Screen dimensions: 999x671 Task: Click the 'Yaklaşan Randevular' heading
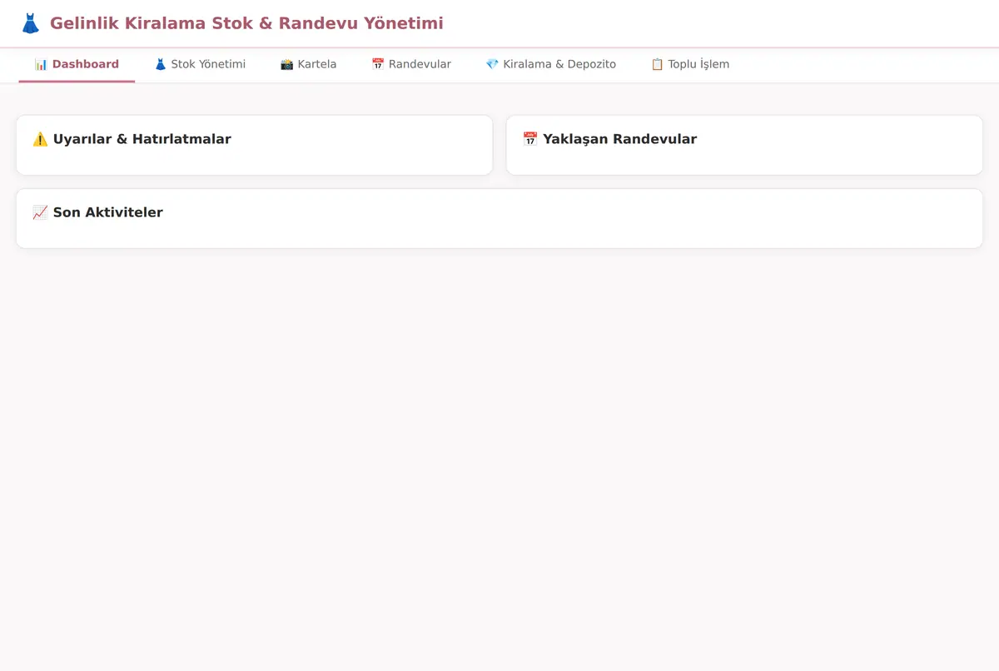click(609, 139)
